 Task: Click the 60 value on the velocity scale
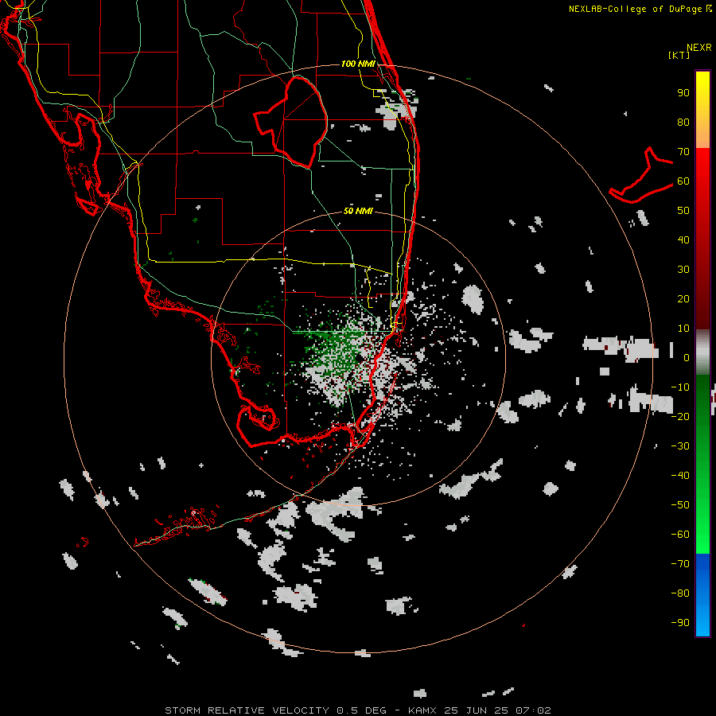click(x=683, y=181)
